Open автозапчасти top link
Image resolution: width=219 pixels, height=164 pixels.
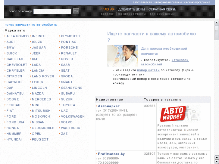[x=142, y=2]
